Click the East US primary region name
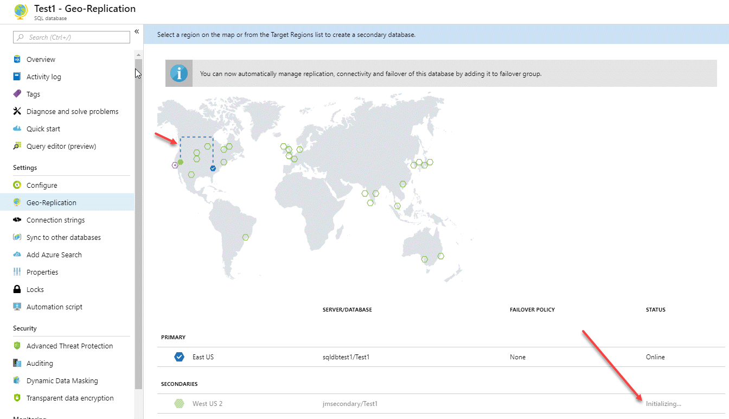Image resolution: width=729 pixels, height=419 pixels. (x=203, y=357)
